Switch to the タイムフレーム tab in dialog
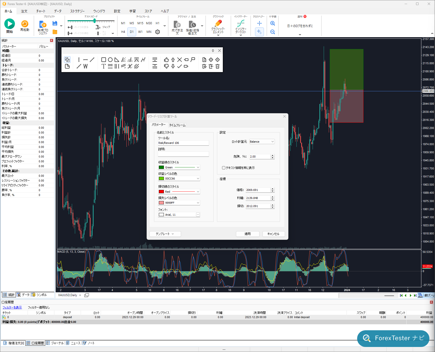Image resolution: width=435 pixels, height=352 pixels. point(177,125)
